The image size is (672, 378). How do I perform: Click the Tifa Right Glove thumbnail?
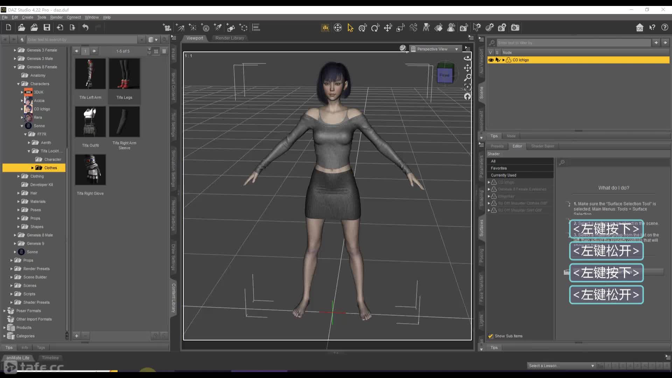tap(90, 170)
